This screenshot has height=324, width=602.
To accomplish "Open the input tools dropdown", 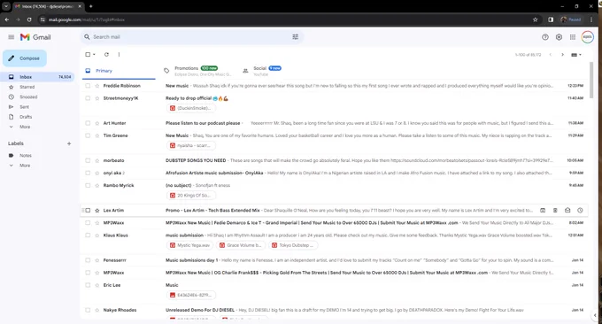I will (x=576, y=55).
